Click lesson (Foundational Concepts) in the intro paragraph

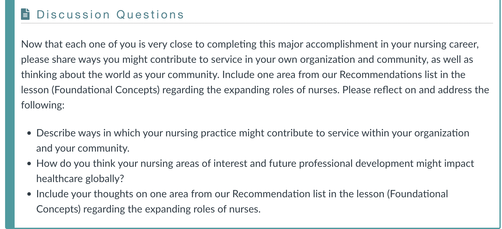[x=90, y=90]
